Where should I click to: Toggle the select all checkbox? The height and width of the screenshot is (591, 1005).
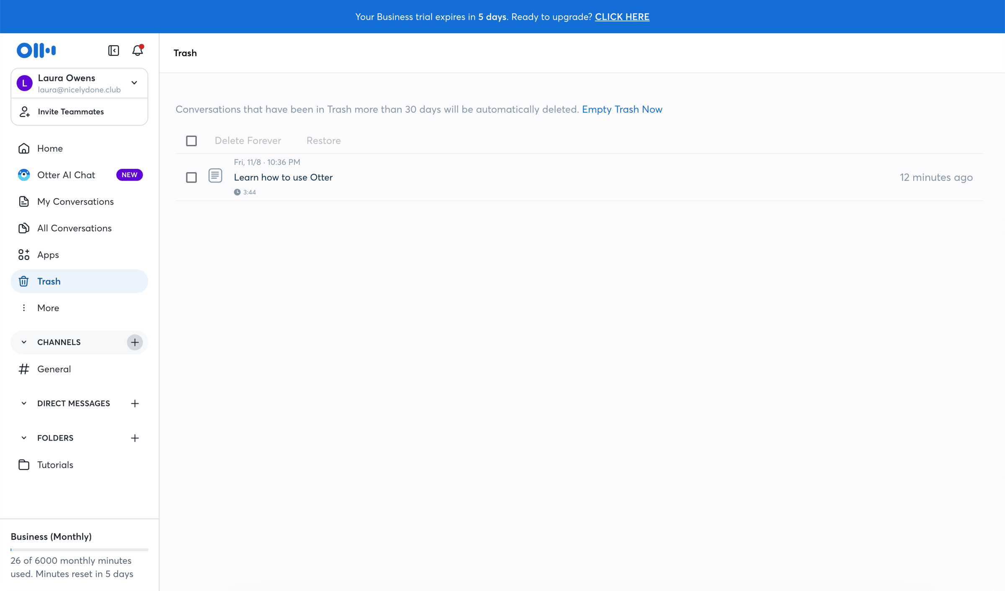point(191,141)
